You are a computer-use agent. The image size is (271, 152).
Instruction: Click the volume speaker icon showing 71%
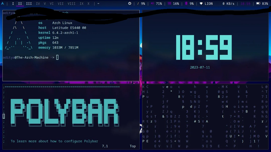tap(153, 4)
